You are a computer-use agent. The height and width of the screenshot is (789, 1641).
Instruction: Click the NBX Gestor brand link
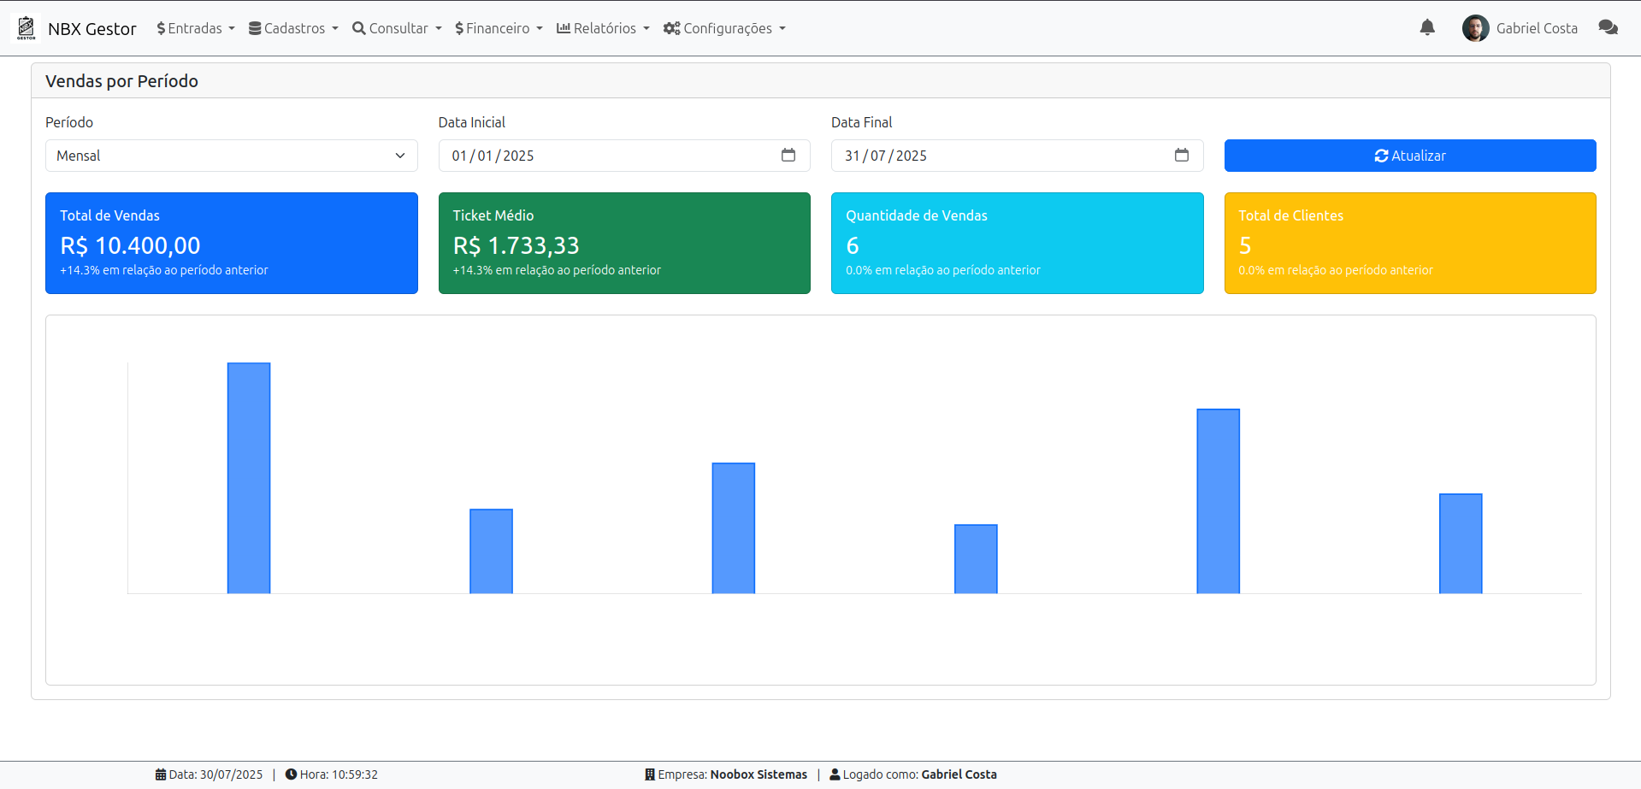(x=92, y=29)
